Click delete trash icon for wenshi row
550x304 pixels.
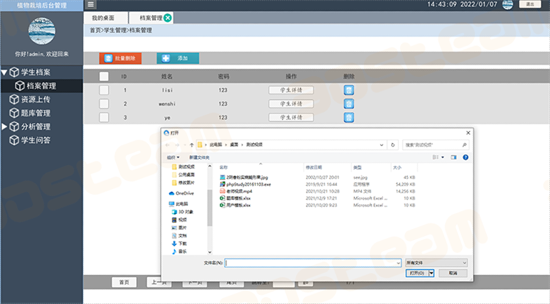click(x=349, y=104)
